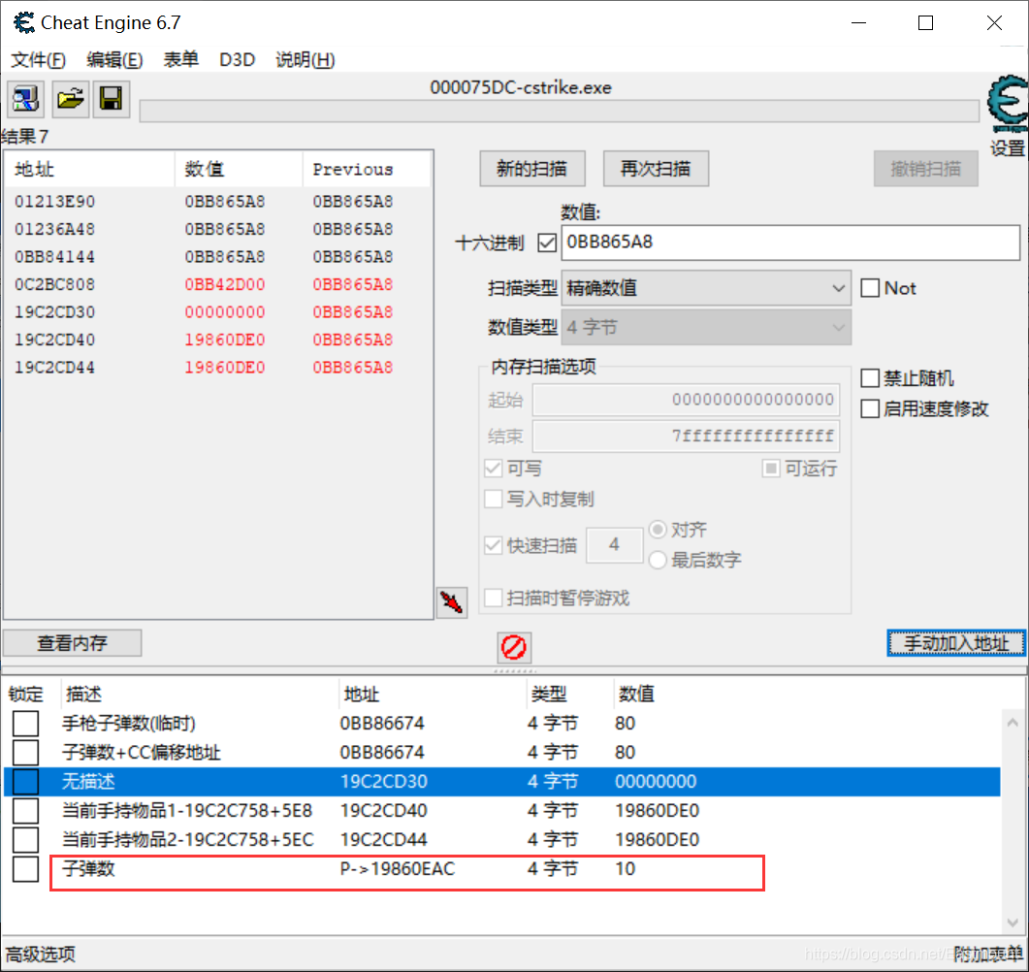Click address list scrollbar up arrow
Viewport: 1029px width, 972px height.
click(x=1013, y=723)
